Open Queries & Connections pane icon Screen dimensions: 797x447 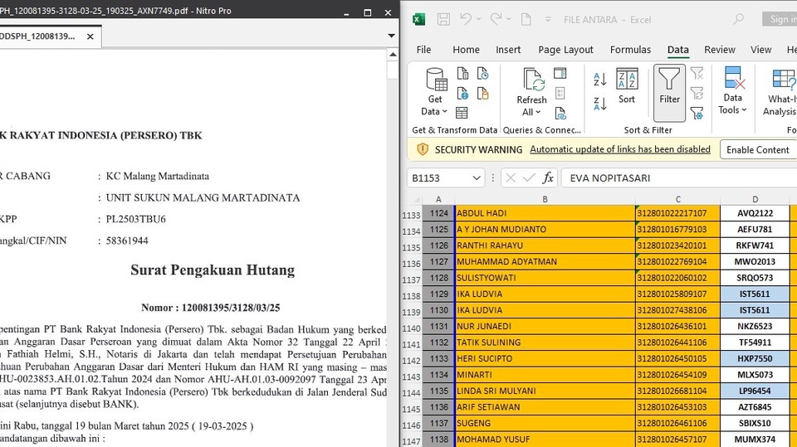560,74
